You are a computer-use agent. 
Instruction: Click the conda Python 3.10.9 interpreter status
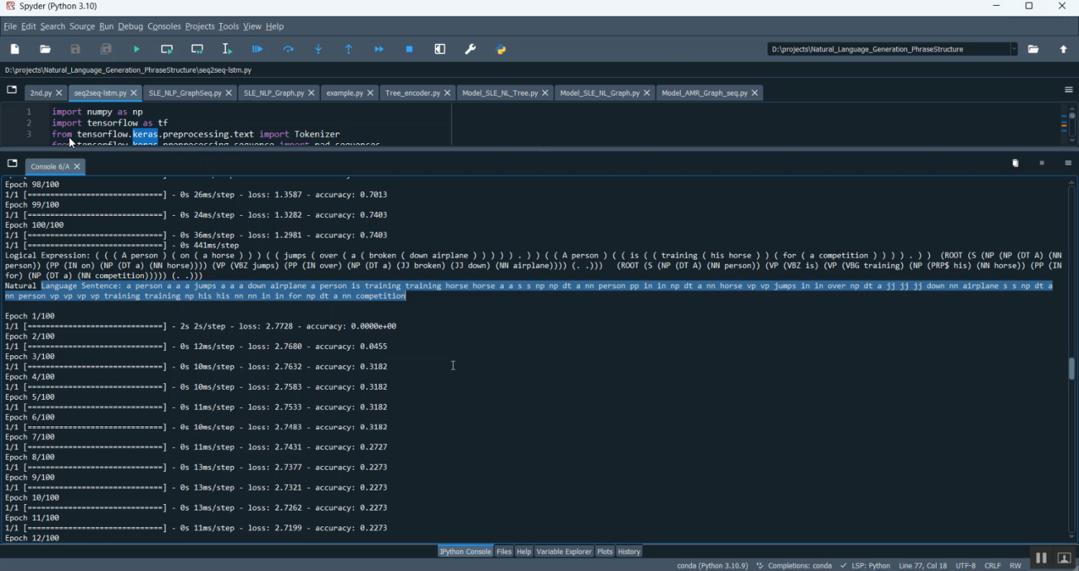coord(711,565)
